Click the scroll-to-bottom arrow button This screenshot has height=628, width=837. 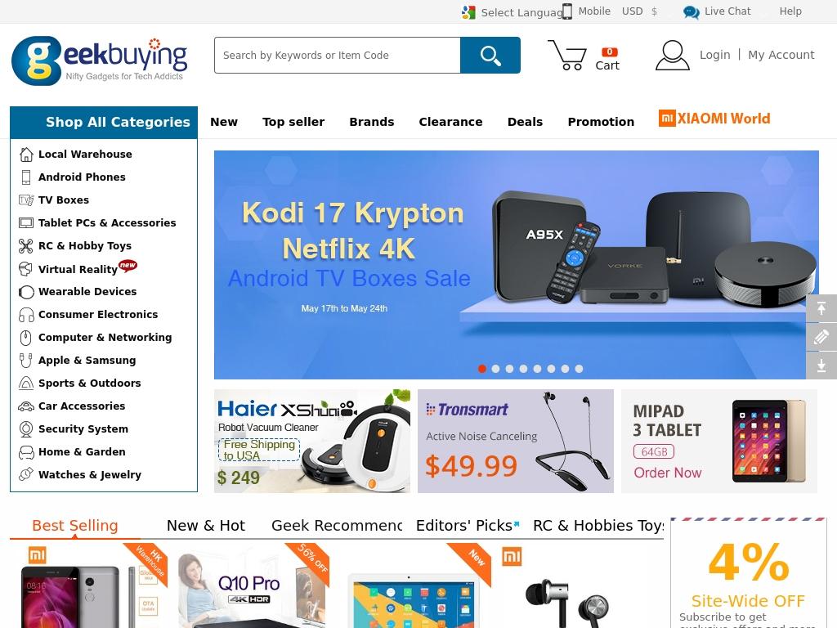tap(821, 366)
